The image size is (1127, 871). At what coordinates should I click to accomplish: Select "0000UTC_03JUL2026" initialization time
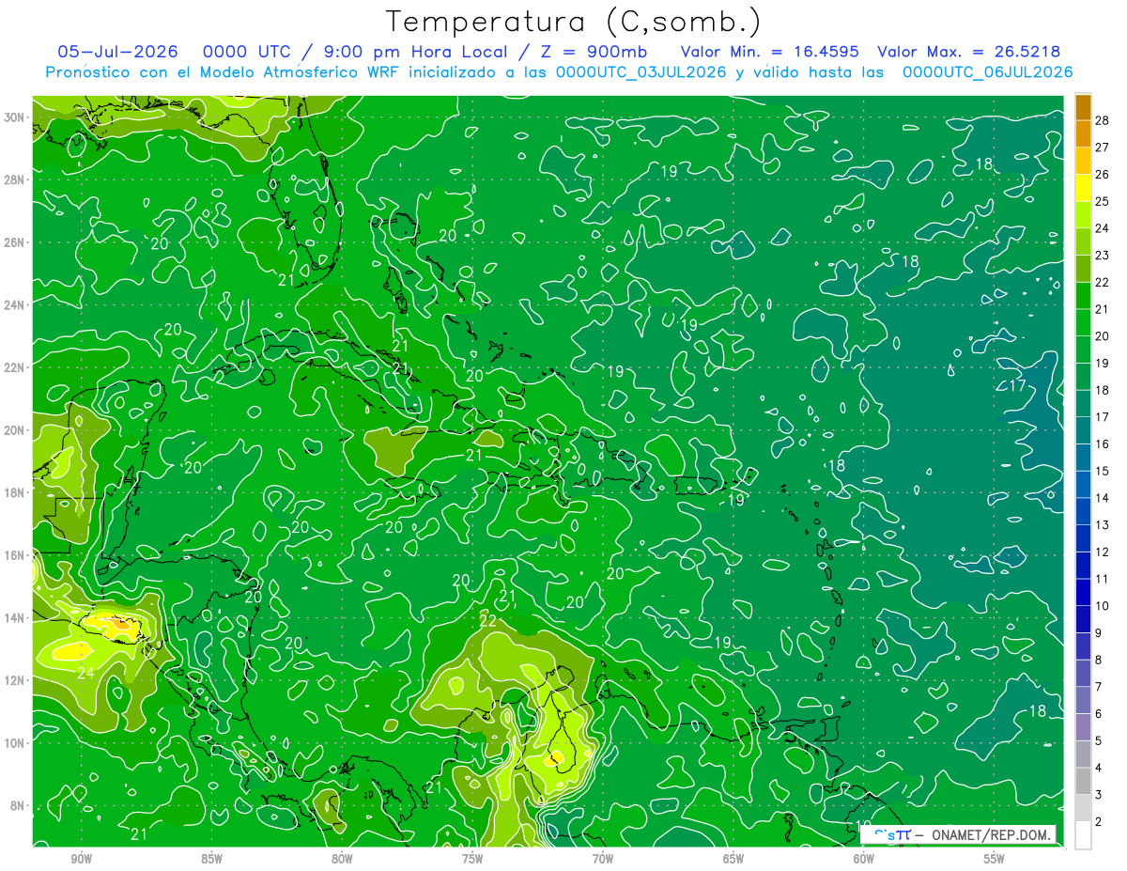pyautogui.click(x=641, y=72)
